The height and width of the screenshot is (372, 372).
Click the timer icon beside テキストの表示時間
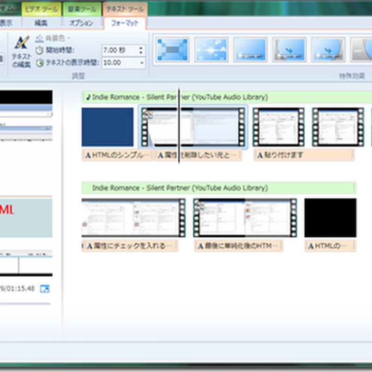pyautogui.click(x=40, y=63)
